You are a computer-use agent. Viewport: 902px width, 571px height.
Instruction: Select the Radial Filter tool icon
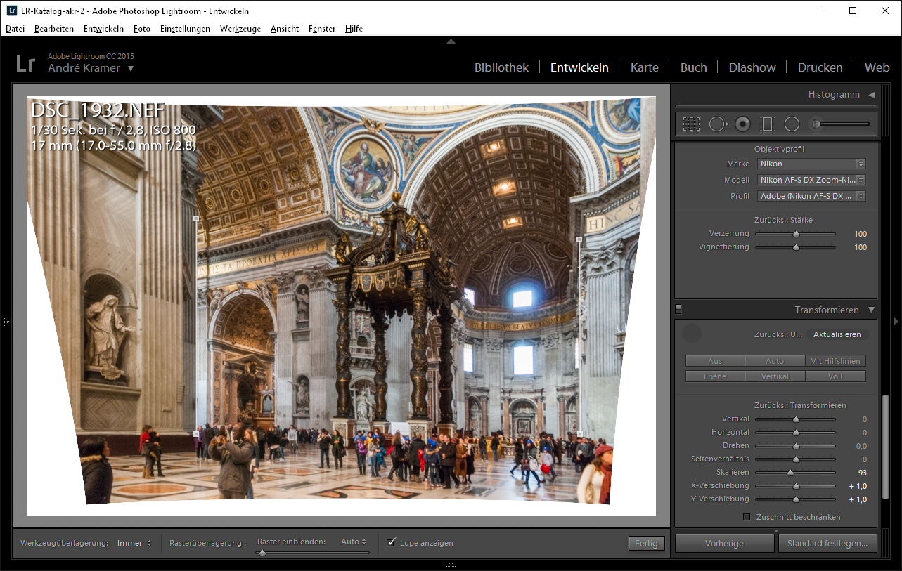(792, 124)
